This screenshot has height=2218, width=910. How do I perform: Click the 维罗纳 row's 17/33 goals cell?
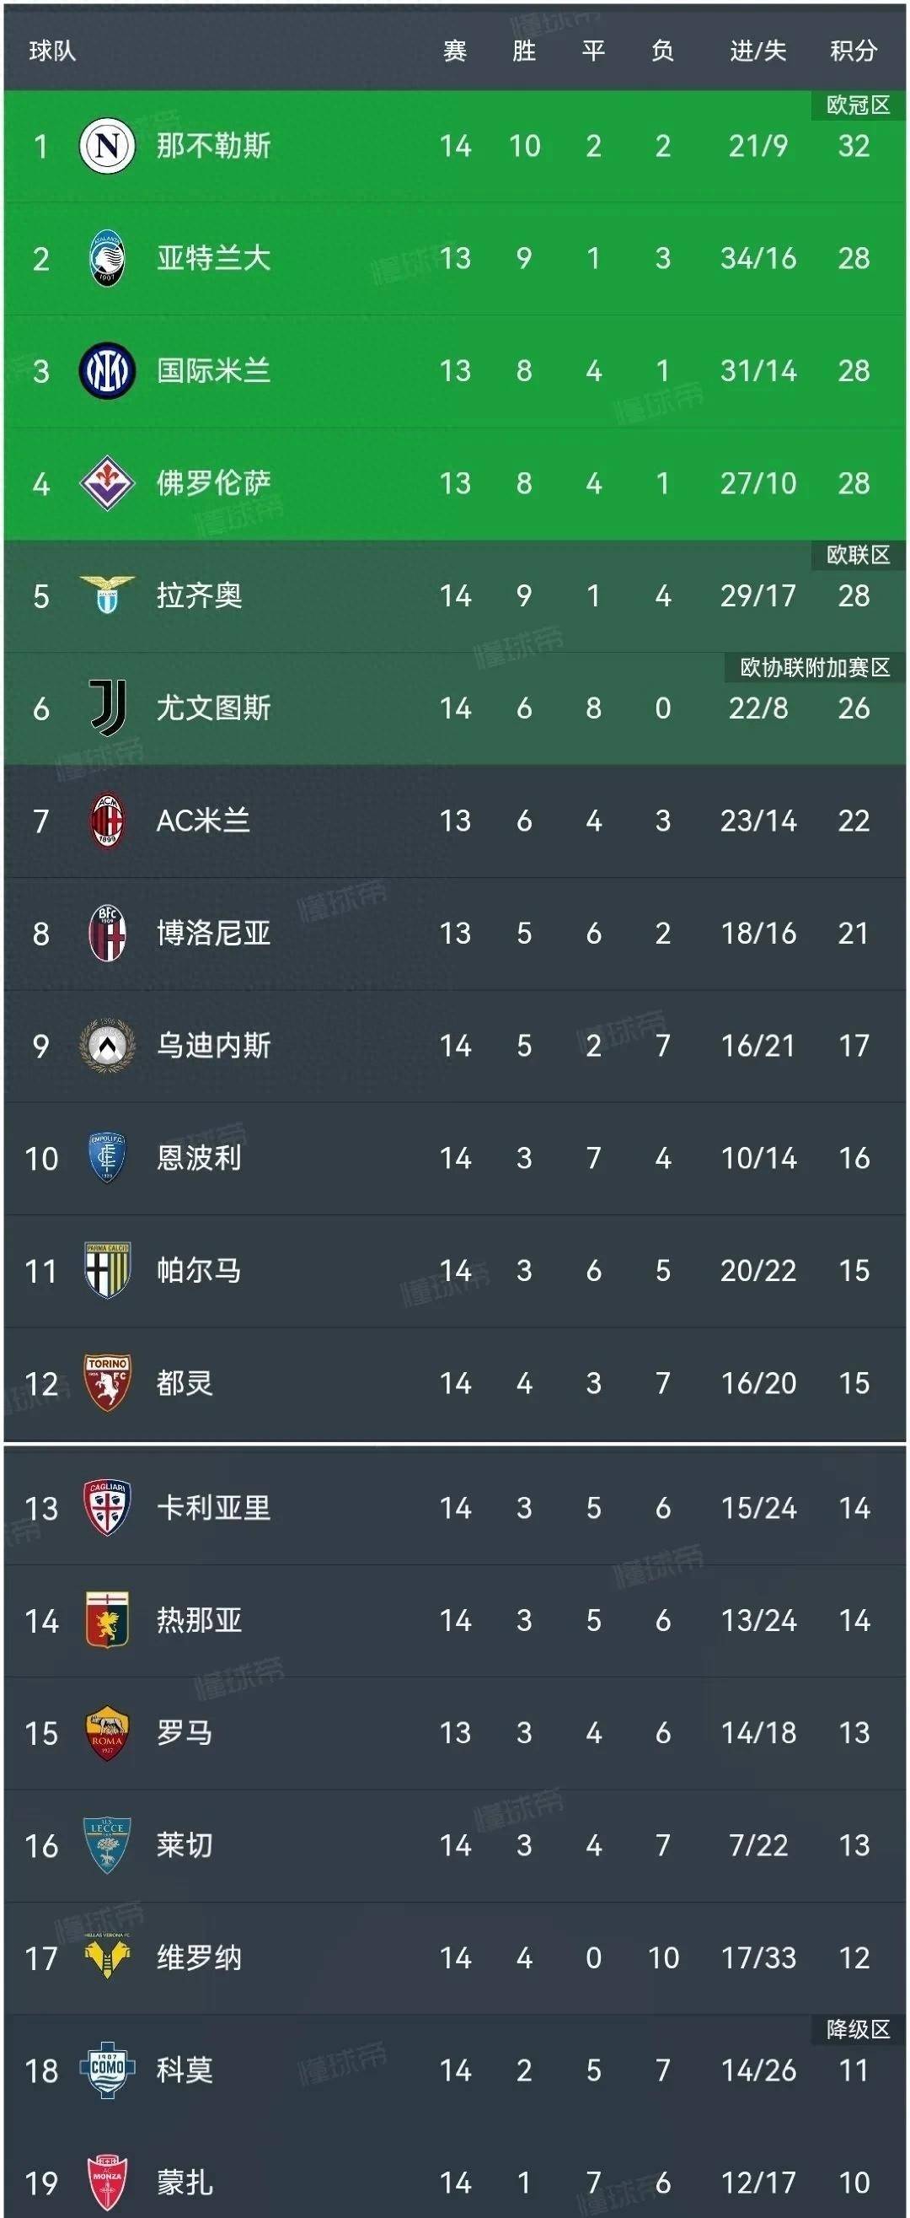tap(757, 1958)
